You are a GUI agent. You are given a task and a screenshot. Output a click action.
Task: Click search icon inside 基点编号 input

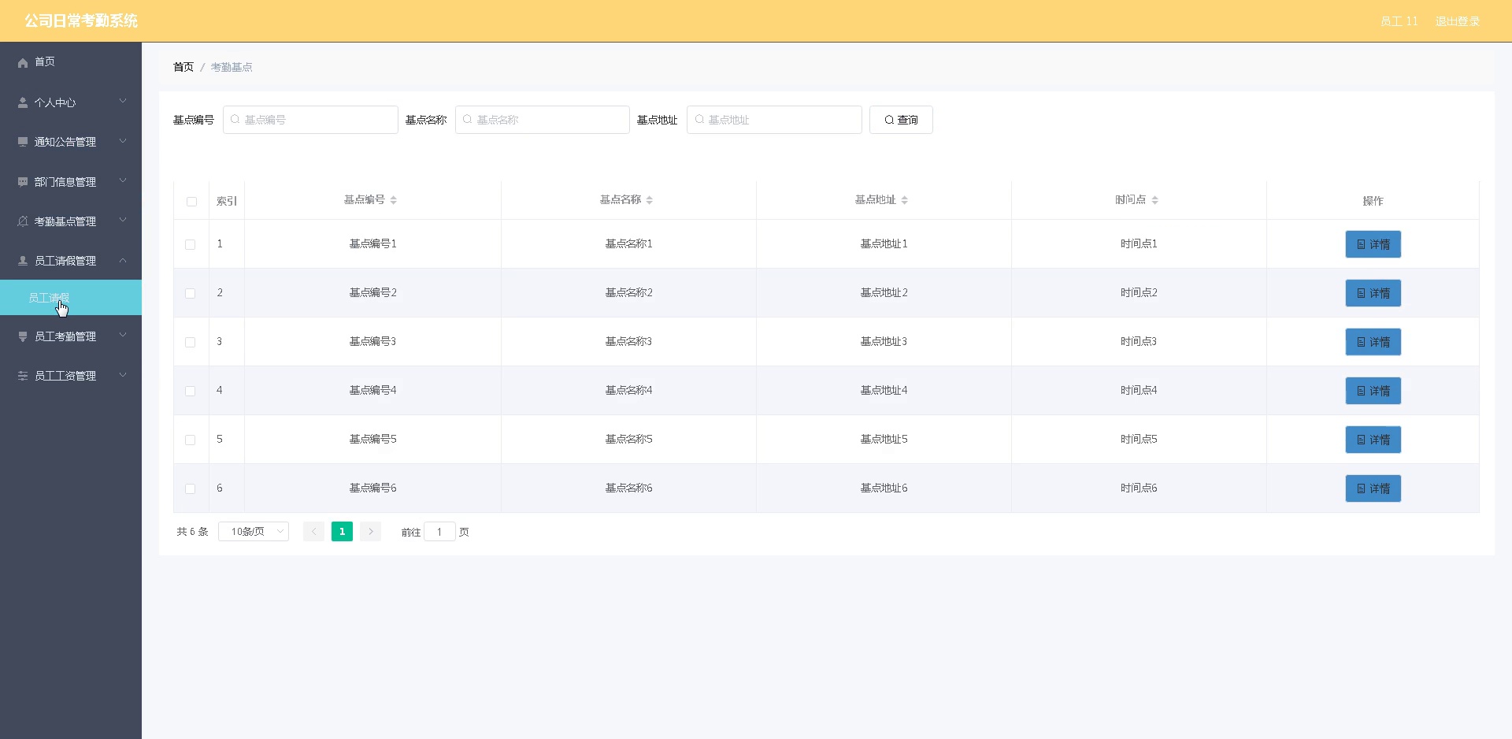pyautogui.click(x=235, y=120)
